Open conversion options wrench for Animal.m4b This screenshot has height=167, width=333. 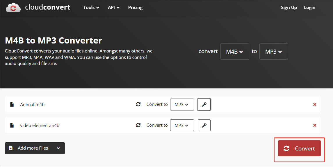coord(204,104)
